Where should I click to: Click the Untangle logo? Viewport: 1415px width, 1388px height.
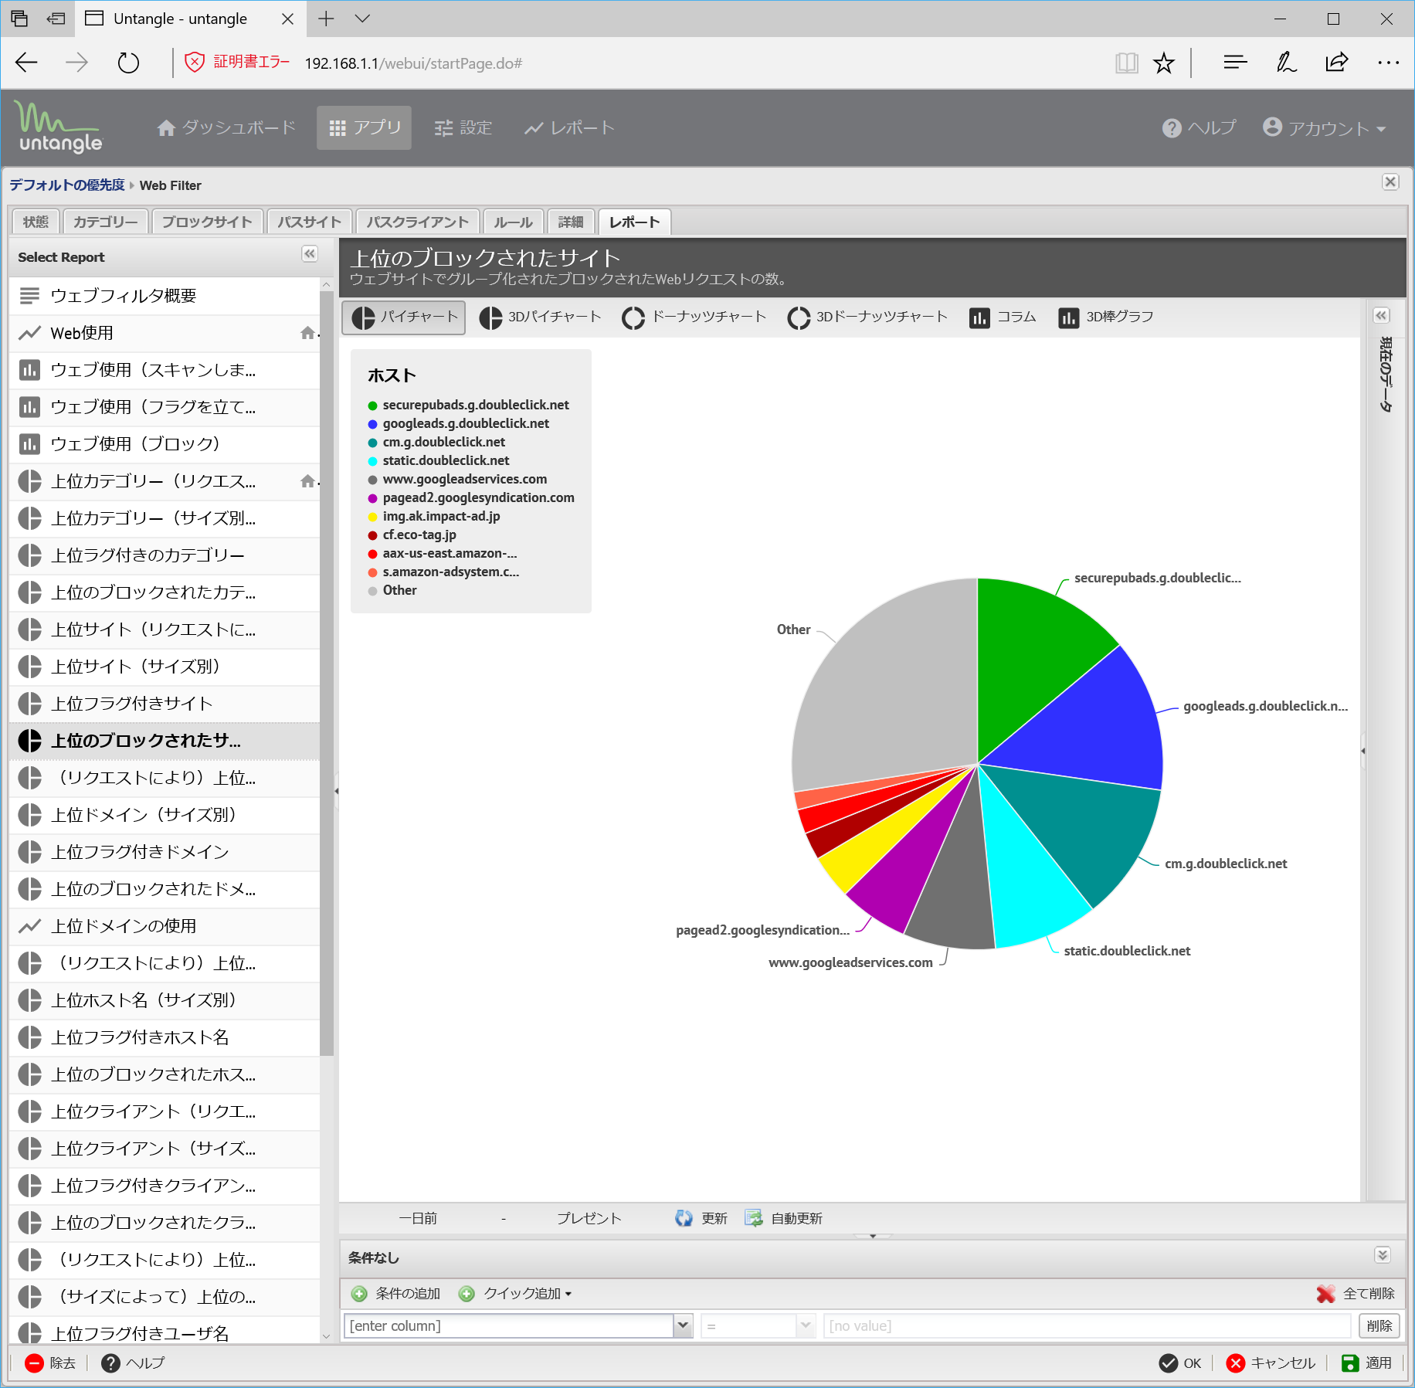(59, 127)
